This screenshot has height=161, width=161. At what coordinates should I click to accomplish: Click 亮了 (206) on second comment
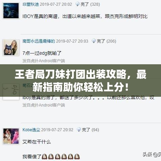107,41
